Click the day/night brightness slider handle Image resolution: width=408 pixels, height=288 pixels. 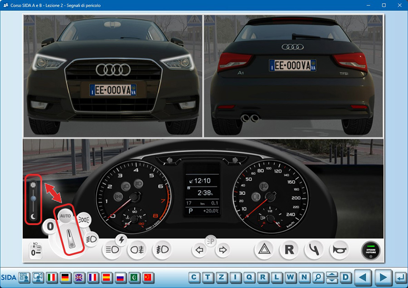pyautogui.click(x=33, y=198)
